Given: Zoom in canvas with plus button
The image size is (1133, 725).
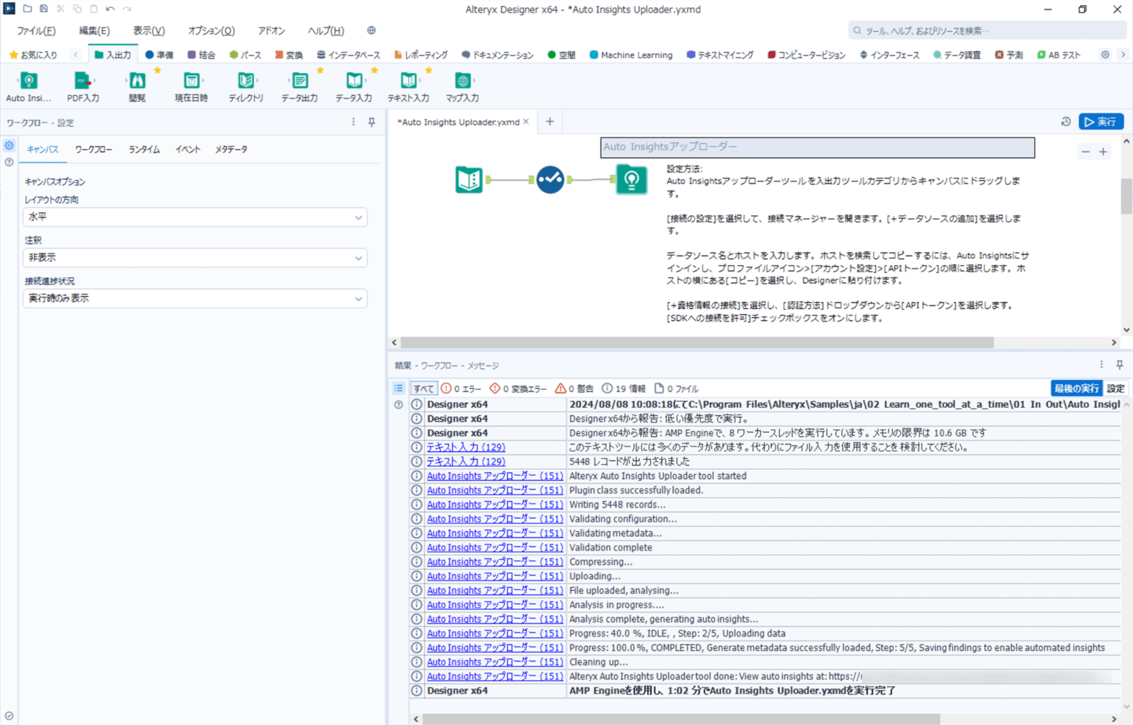Looking at the screenshot, I should click(1103, 152).
